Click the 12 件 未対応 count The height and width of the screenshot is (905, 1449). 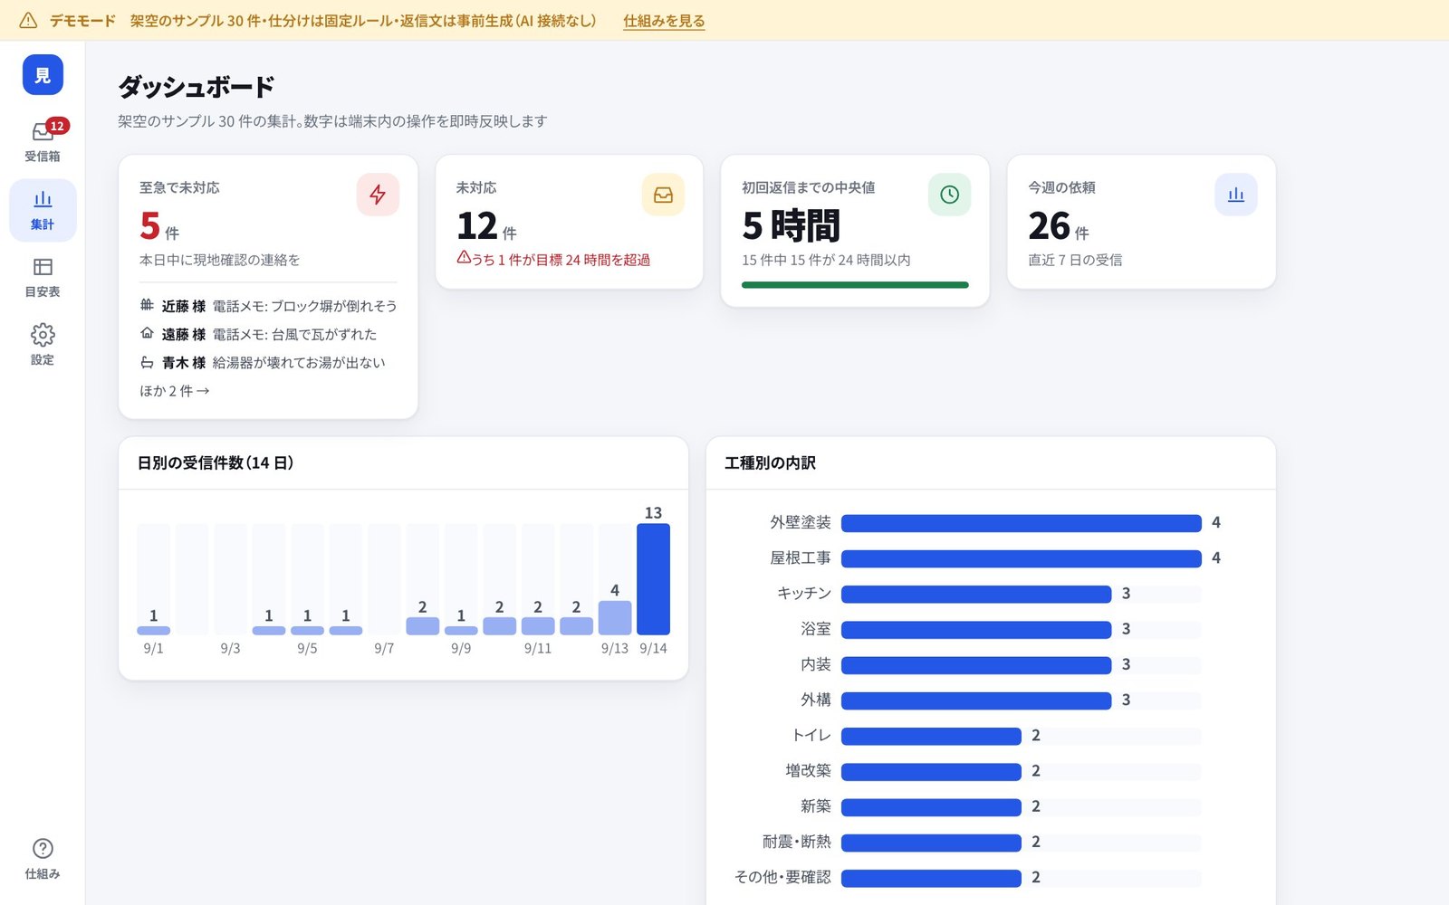point(486,226)
